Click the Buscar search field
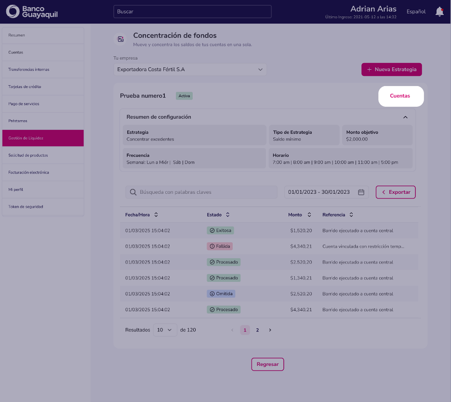 tap(192, 12)
